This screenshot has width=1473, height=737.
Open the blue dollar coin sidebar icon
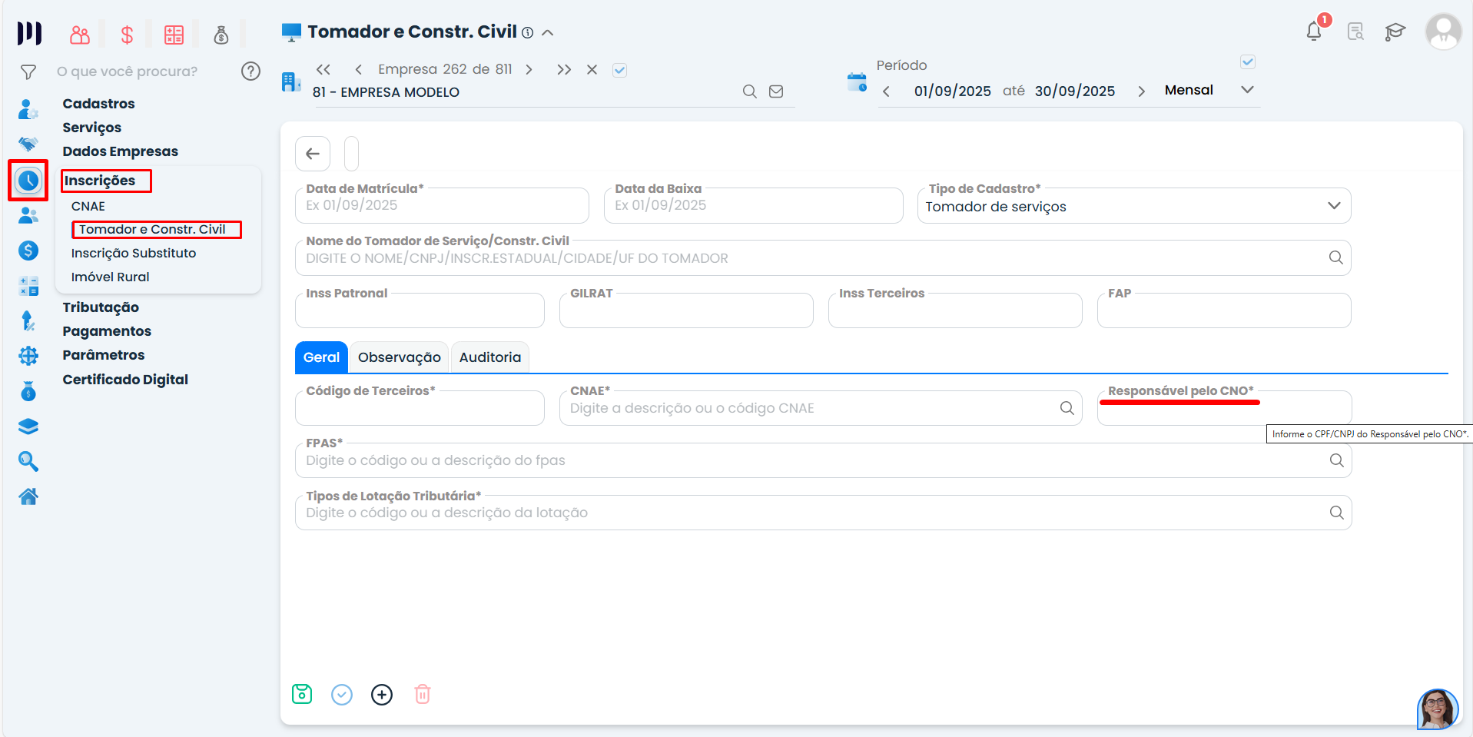(x=28, y=251)
